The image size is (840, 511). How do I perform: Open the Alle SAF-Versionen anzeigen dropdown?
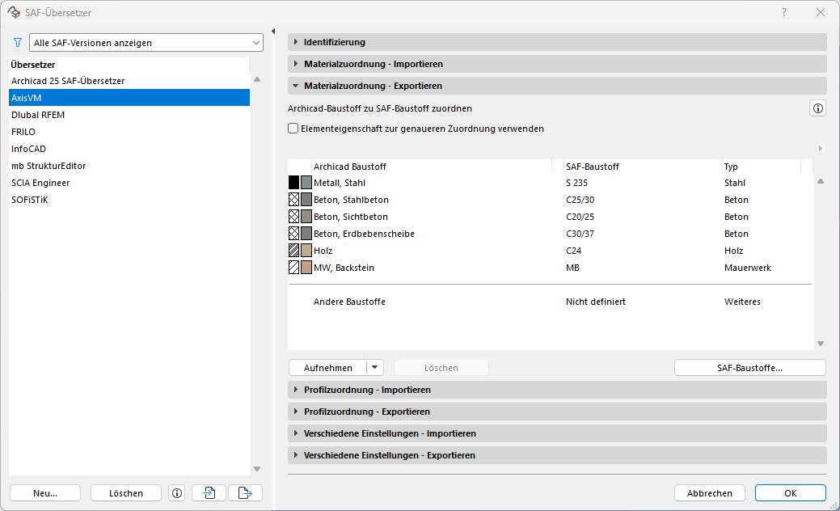click(x=146, y=42)
